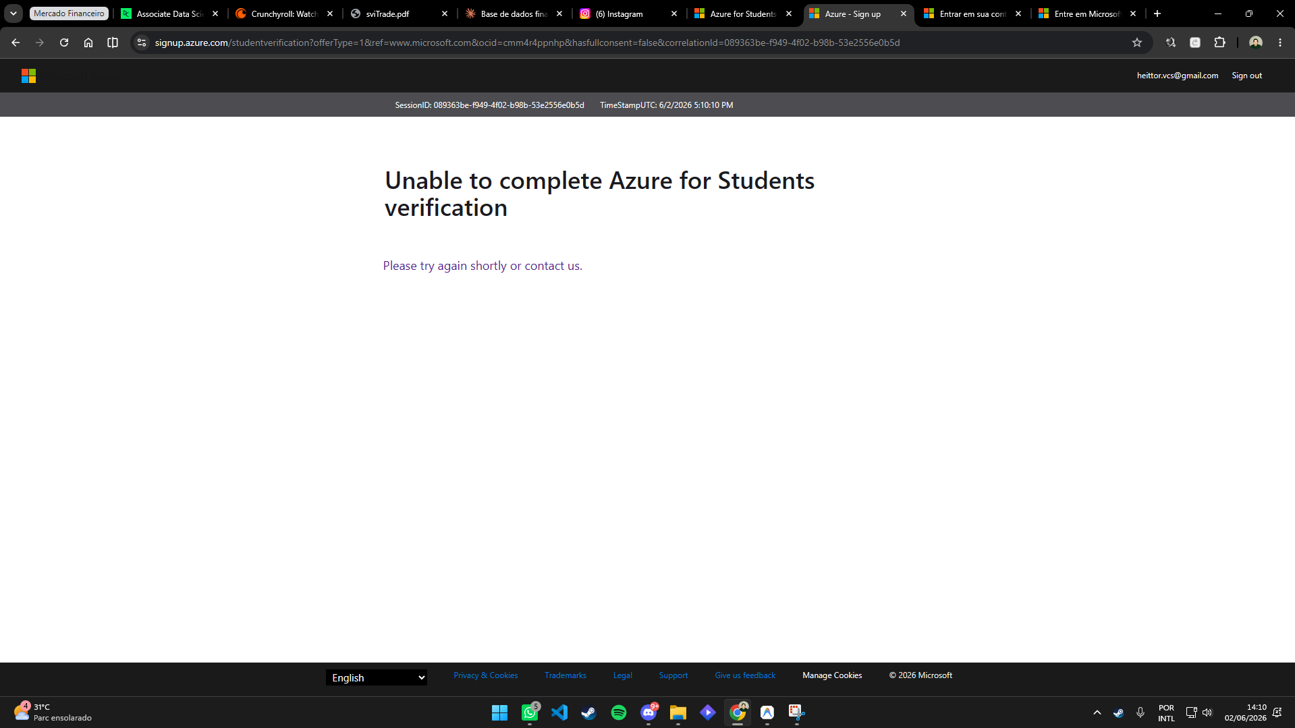Click the contact us link

coord(552,266)
